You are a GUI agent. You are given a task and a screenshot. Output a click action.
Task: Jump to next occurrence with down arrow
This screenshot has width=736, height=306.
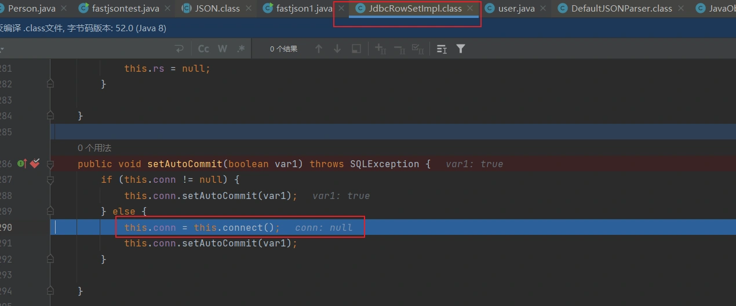(x=337, y=49)
